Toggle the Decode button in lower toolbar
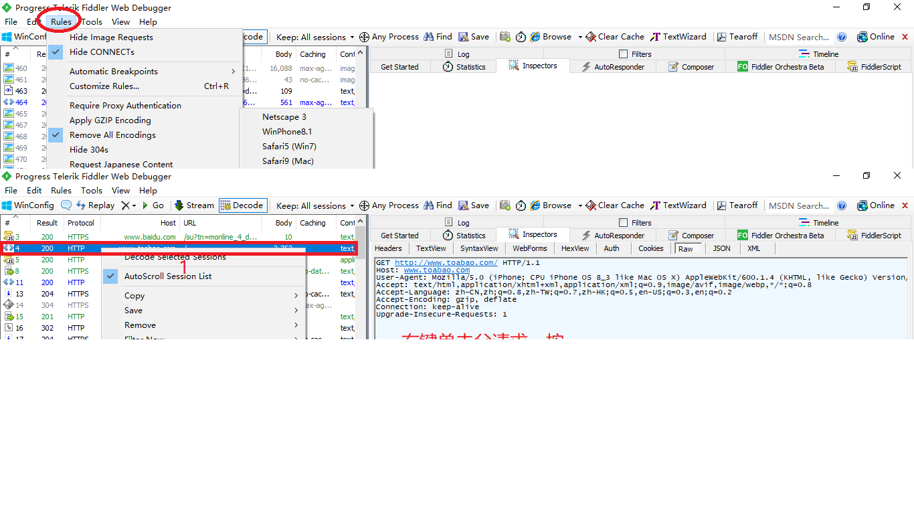Viewport: 914px width, 514px height. coord(243,205)
